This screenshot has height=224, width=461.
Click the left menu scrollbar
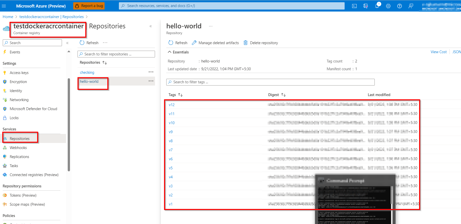(x=69, y=125)
